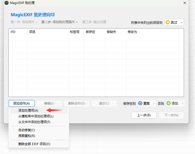The height and width of the screenshot is (154, 195).
Task: Select 删除全部 EXIF 项目(D)
Action: pyautogui.click(x=39, y=144)
